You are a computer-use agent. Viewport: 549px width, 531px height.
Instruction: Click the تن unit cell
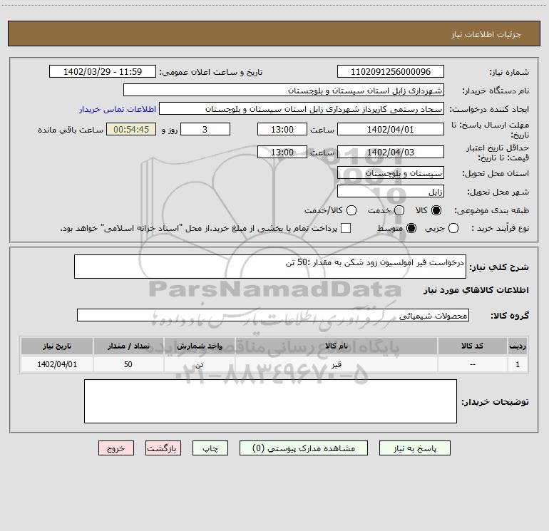coord(199,364)
